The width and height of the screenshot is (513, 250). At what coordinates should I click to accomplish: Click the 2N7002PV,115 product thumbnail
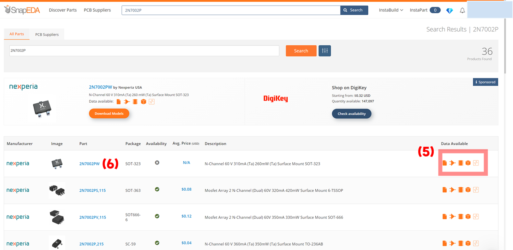tap(57, 217)
